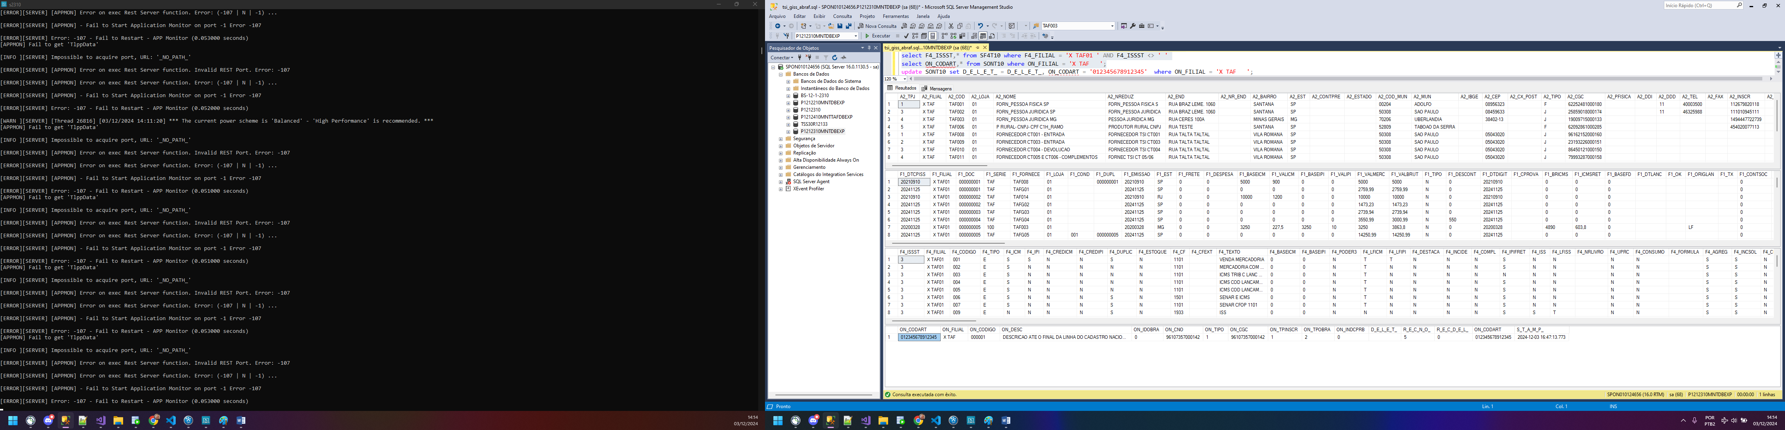Open Visual Studio Code from the taskbar
The height and width of the screenshot is (430, 1785).
tap(936, 420)
